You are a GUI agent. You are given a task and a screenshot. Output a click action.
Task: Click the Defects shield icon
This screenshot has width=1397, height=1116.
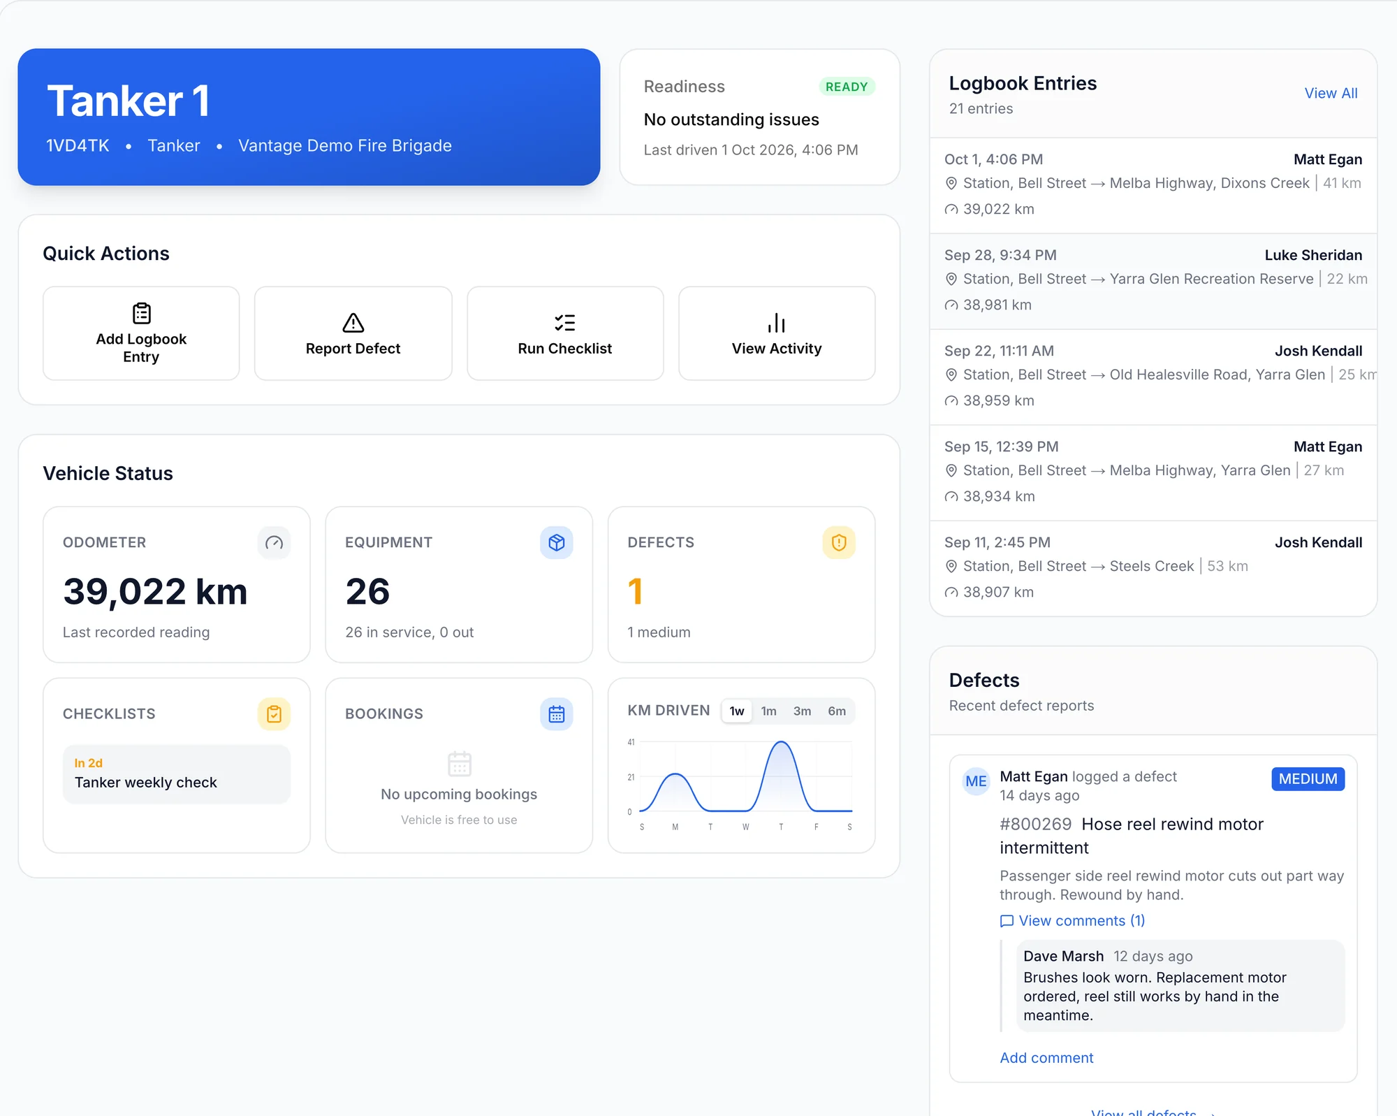pos(839,542)
